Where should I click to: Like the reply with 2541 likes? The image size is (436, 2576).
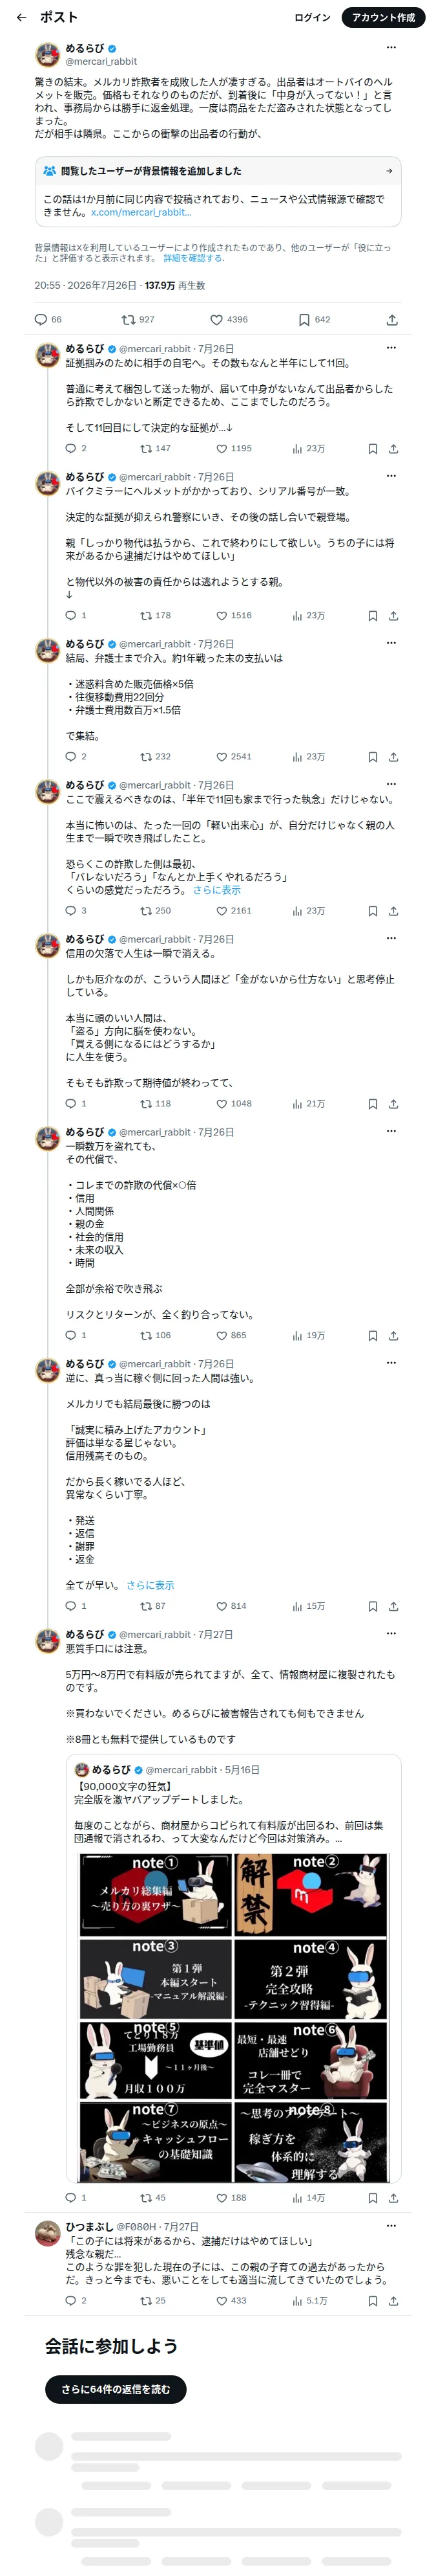coord(234,757)
